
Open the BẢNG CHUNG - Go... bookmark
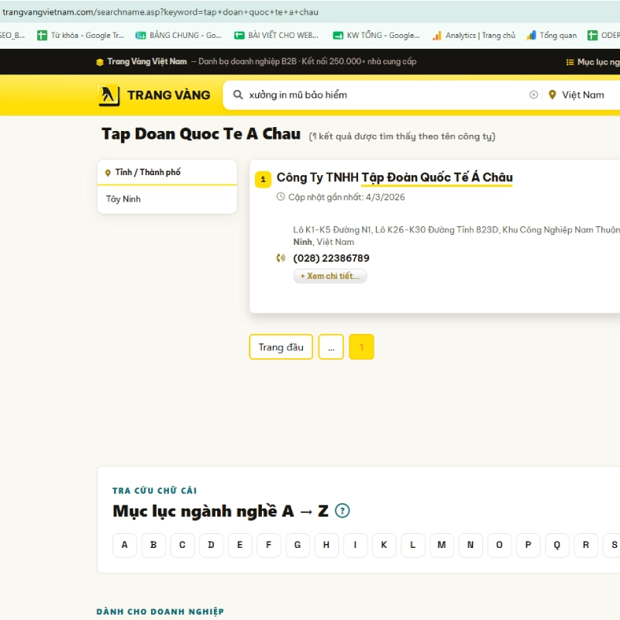[178, 36]
